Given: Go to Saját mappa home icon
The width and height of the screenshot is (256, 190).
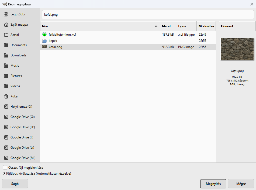Looking at the screenshot, I should (x=6, y=25).
